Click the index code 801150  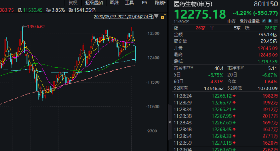tap(266, 4)
